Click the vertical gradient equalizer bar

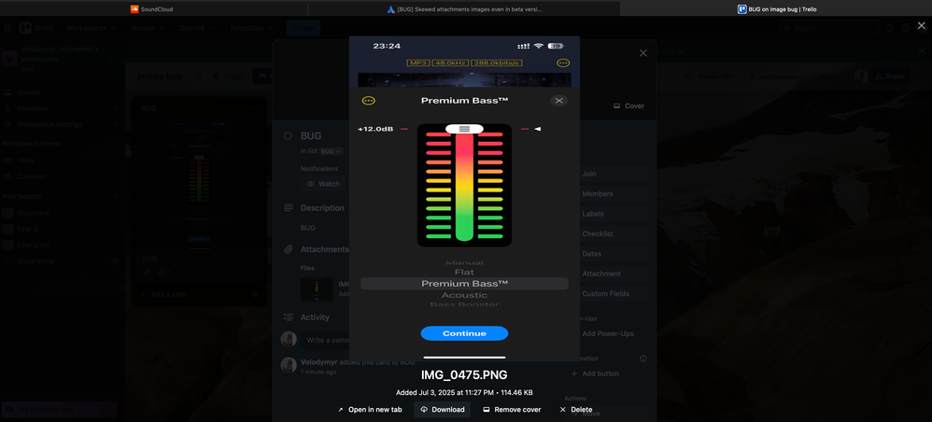pyautogui.click(x=464, y=187)
